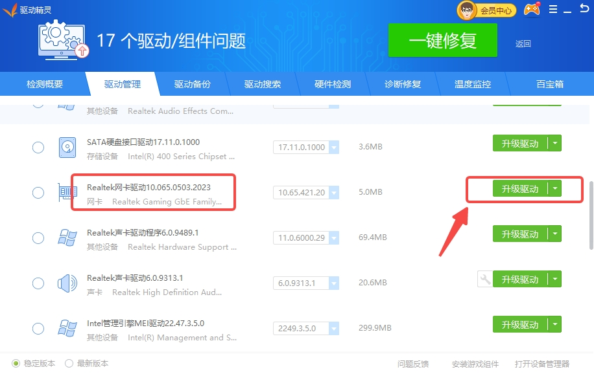Screen dimensions: 594x374
Task: Switch to the 驱动备份 tab
Action: (192, 84)
